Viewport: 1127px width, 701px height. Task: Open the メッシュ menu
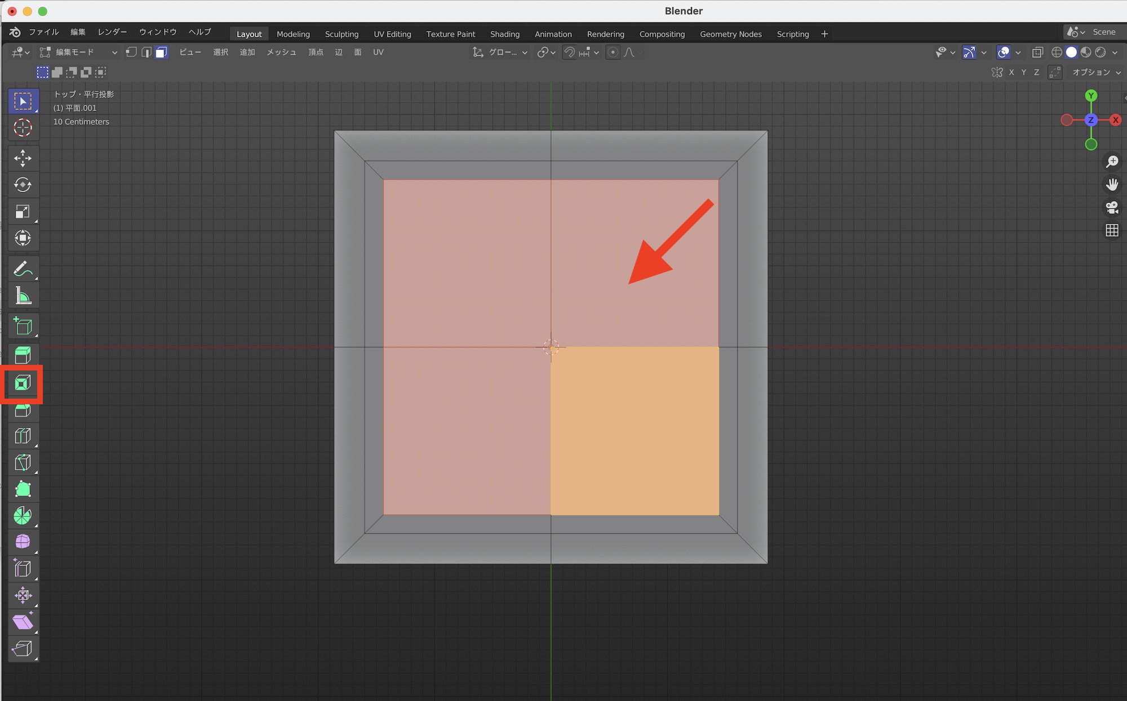coord(281,52)
